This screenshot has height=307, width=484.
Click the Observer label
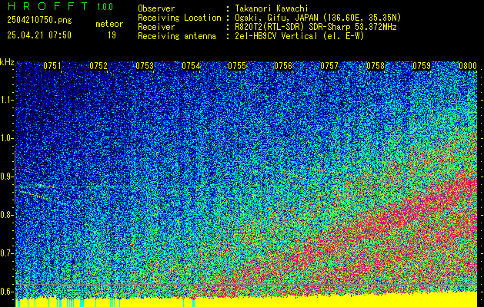pyautogui.click(x=156, y=8)
